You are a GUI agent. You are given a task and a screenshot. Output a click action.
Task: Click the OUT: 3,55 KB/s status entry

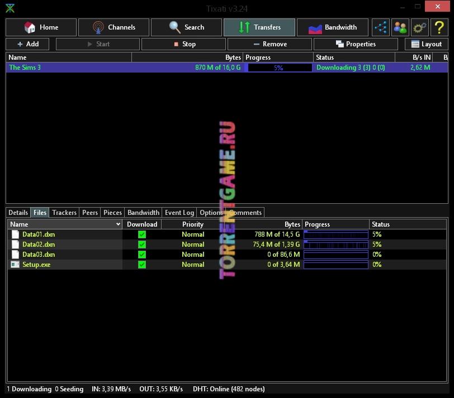(161, 389)
